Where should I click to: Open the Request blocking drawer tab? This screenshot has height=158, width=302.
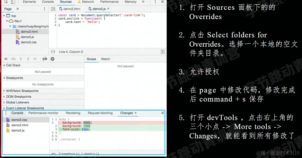pyautogui.click(x=100, y=113)
